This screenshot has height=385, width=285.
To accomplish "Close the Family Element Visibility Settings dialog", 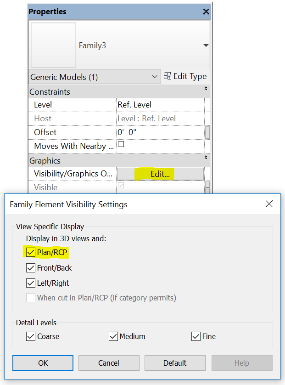I will pyautogui.click(x=269, y=204).
